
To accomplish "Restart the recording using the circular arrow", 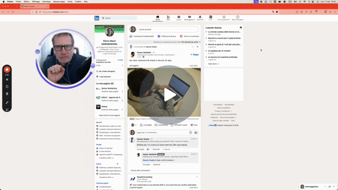I will [x=7, y=87].
